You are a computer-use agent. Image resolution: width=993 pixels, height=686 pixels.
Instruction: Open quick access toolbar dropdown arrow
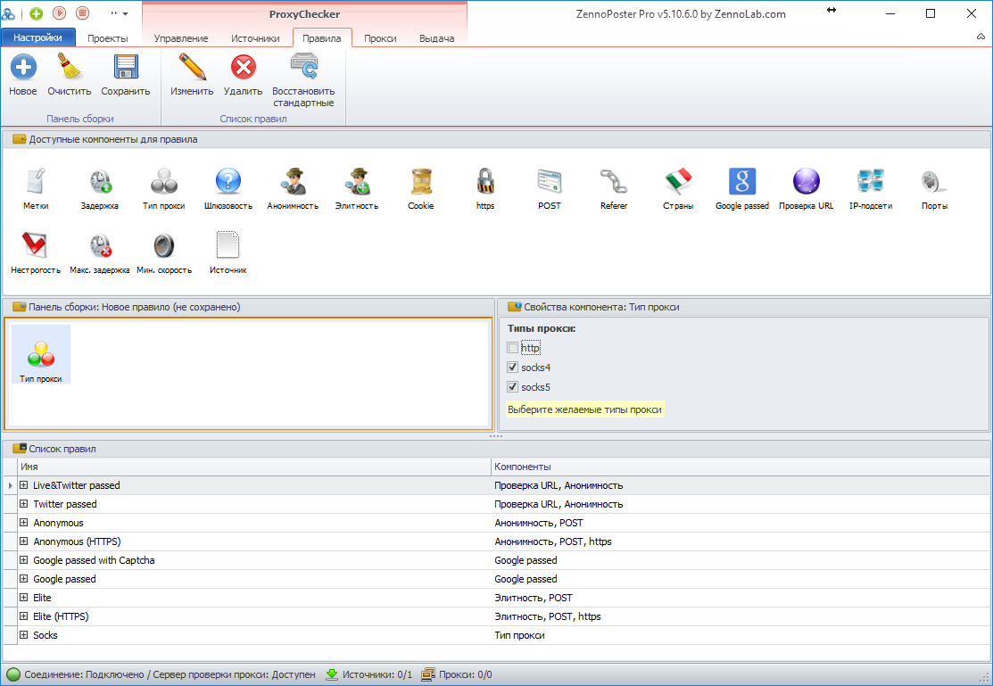(125, 13)
